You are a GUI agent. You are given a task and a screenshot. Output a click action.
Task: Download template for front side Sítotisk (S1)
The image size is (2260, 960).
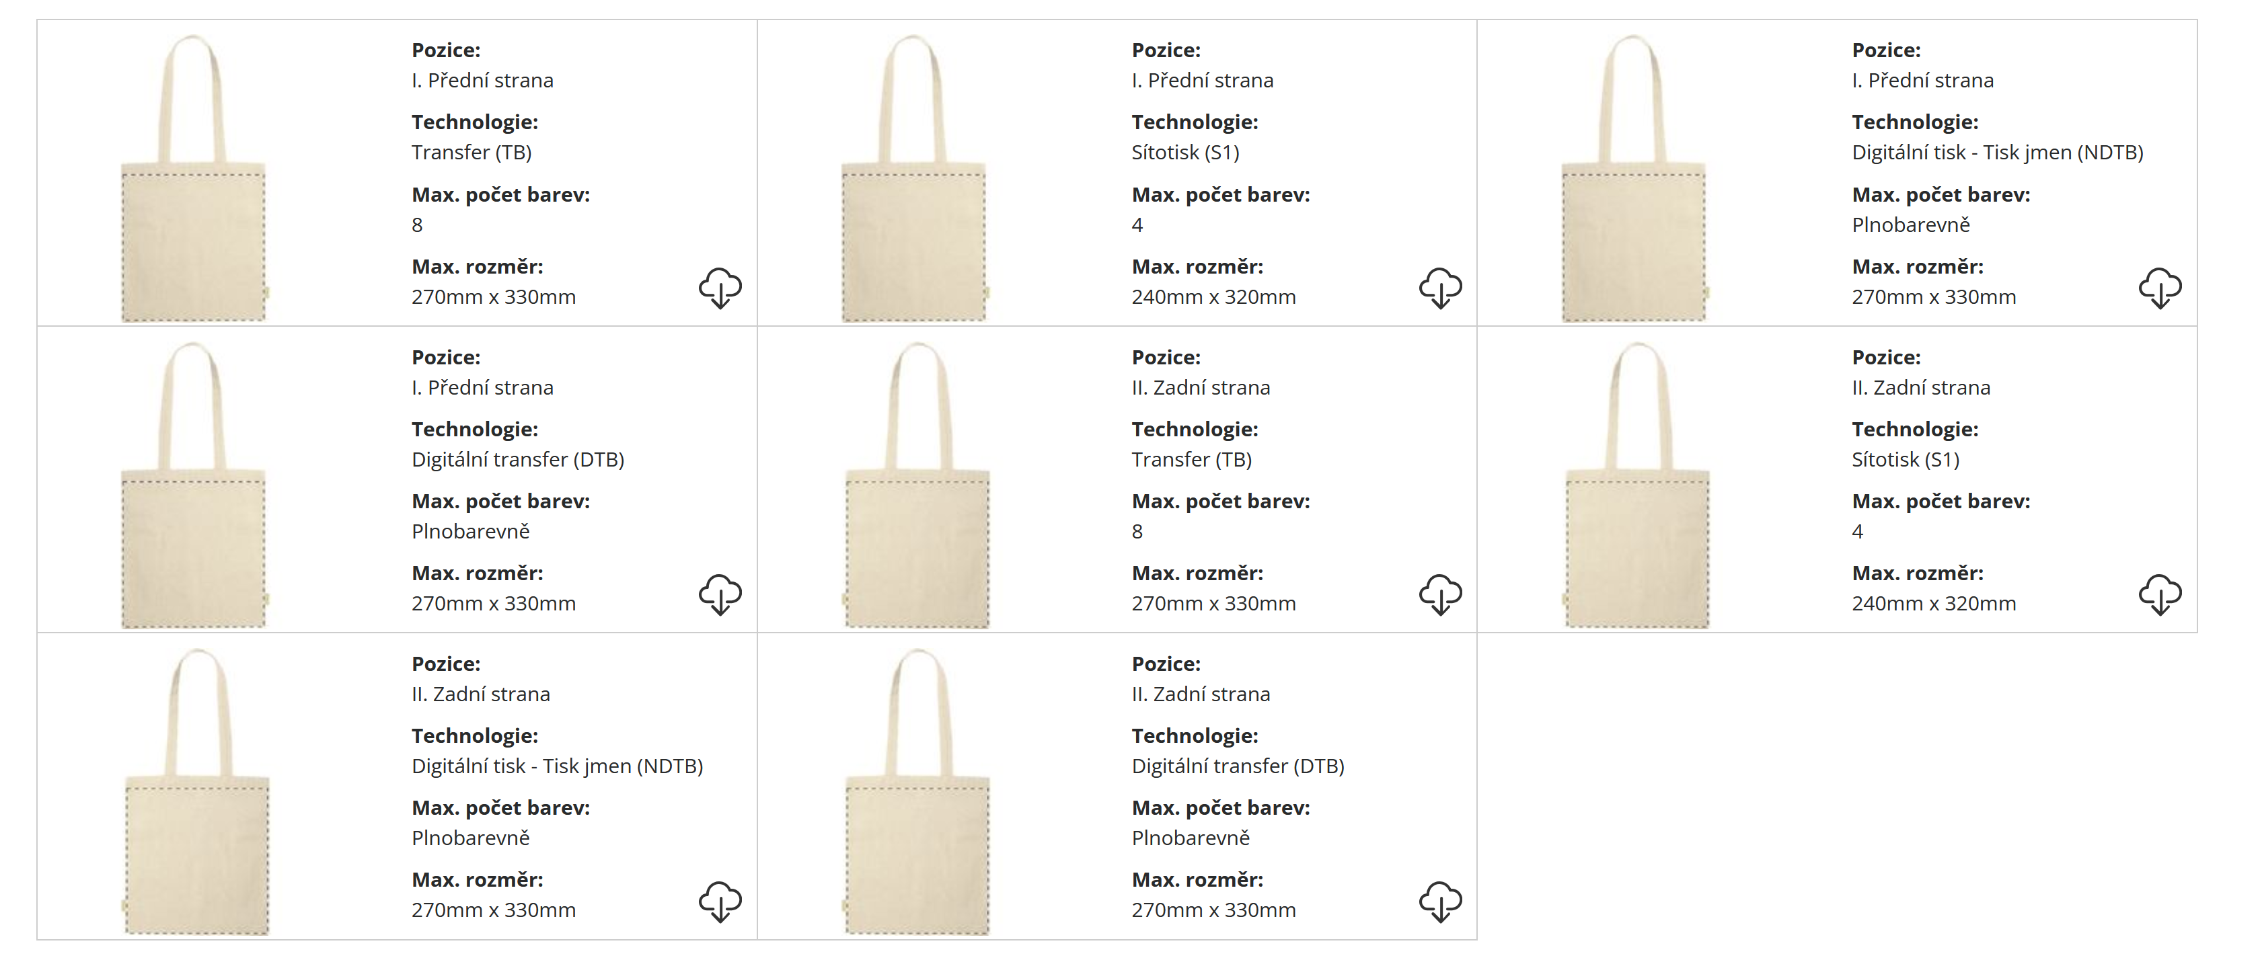[1439, 288]
